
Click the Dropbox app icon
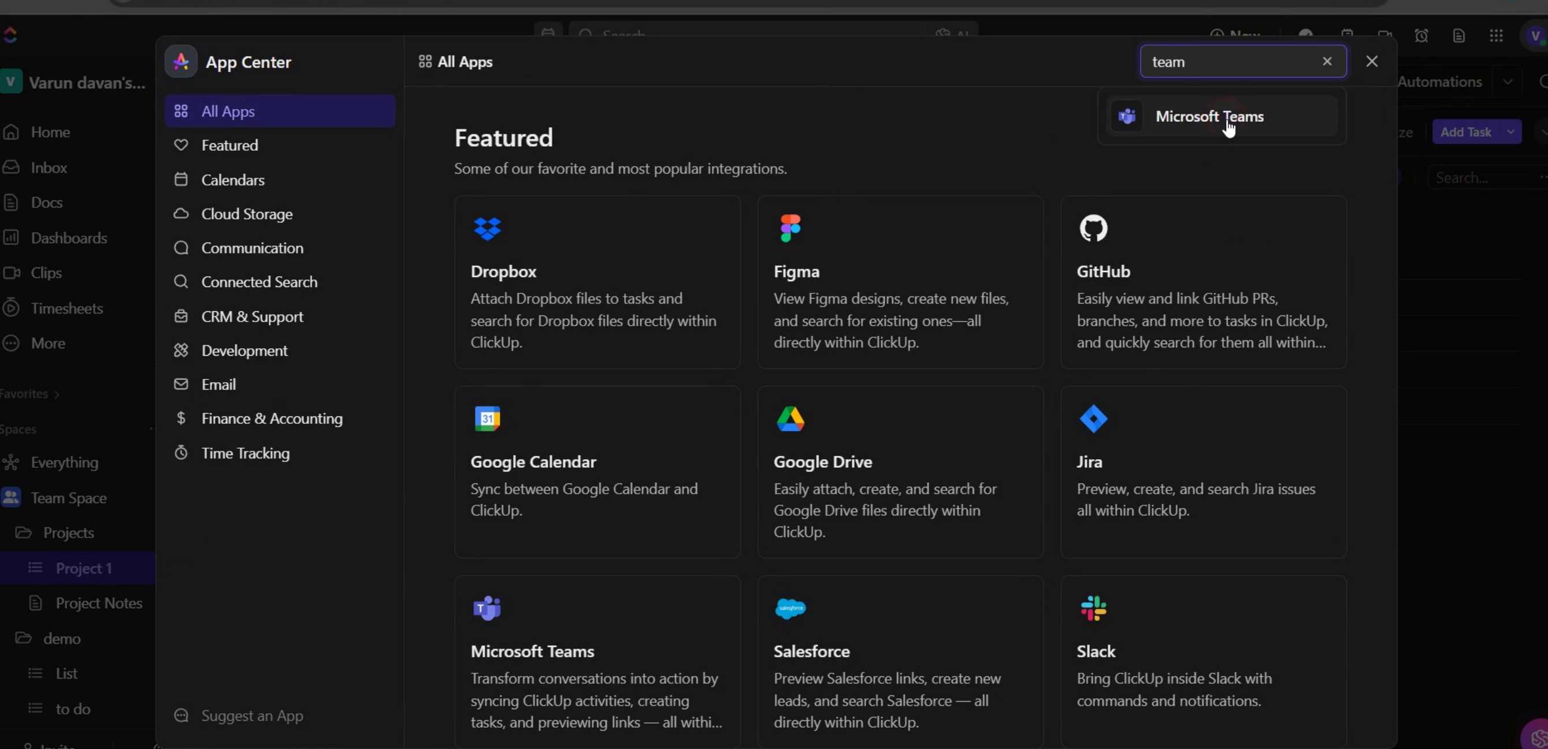[x=487, y=228]
